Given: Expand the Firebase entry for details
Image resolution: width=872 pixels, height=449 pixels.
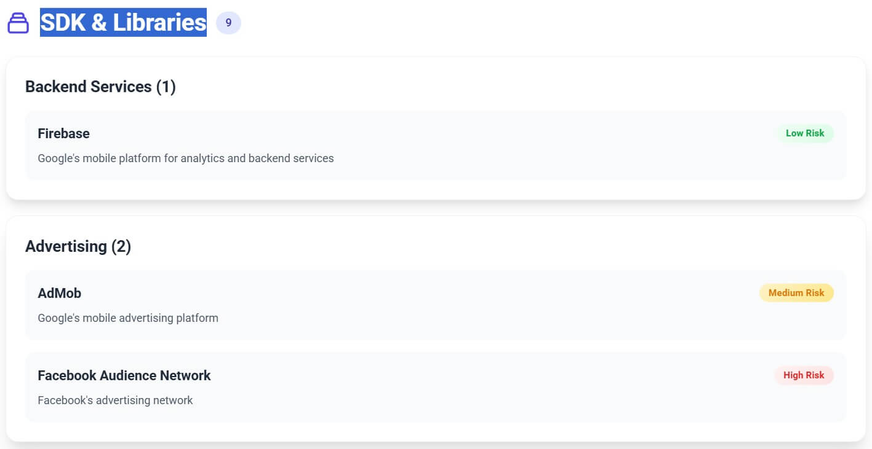Looking at the screenshot, I should (63, 133).
